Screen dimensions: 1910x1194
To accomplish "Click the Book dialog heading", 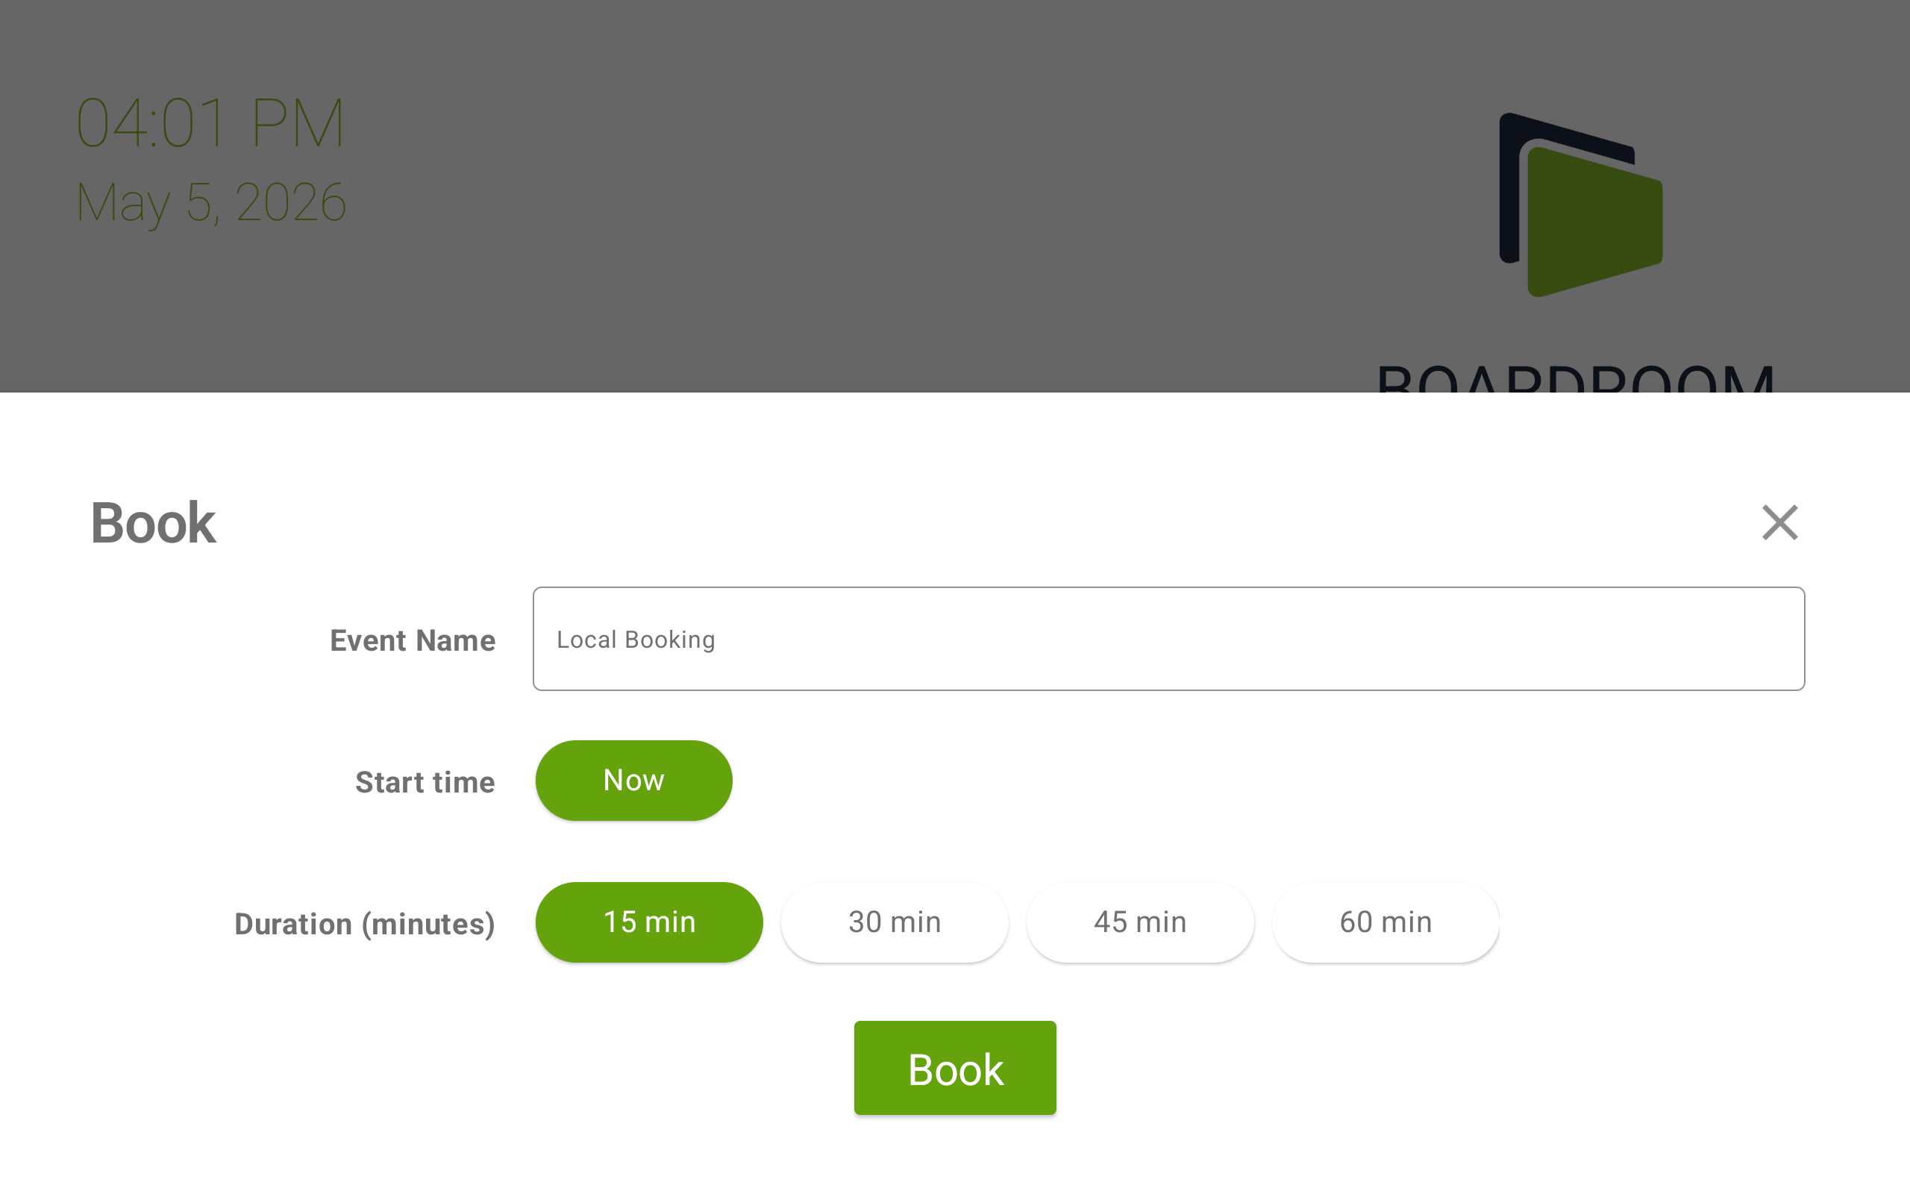I will click(153, 523).
